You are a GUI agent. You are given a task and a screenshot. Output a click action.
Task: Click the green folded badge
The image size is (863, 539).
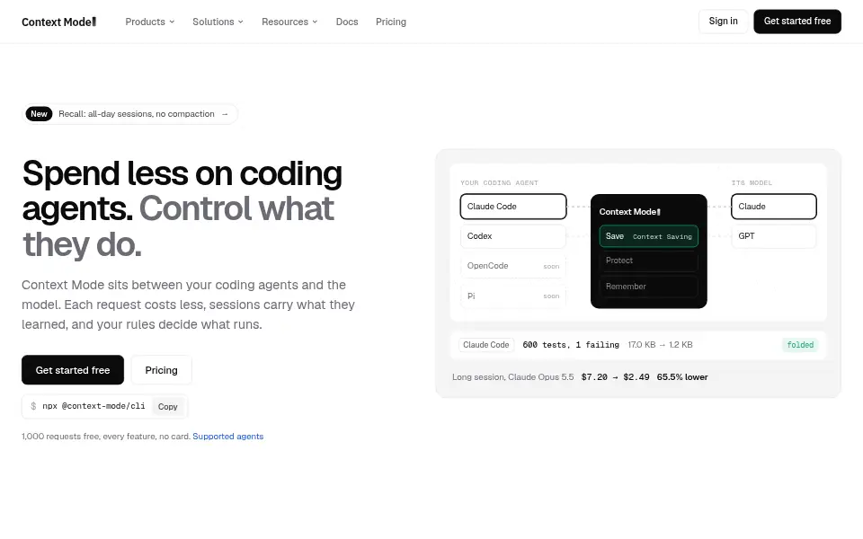click(x=800, y=345)
